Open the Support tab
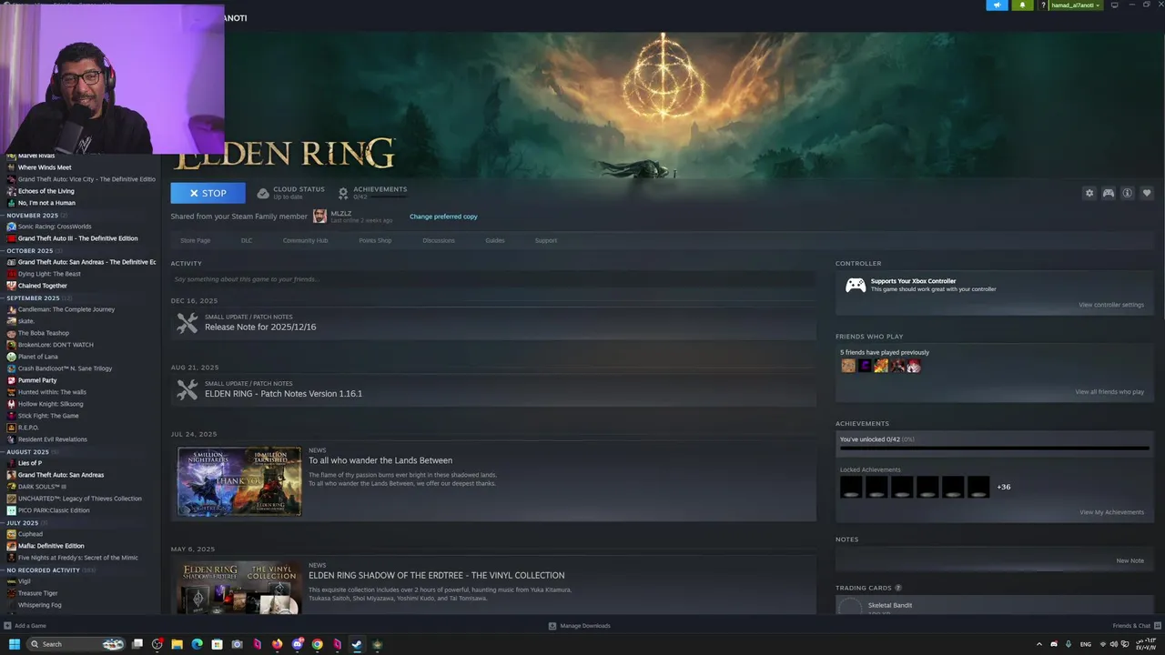 [546, 240]
